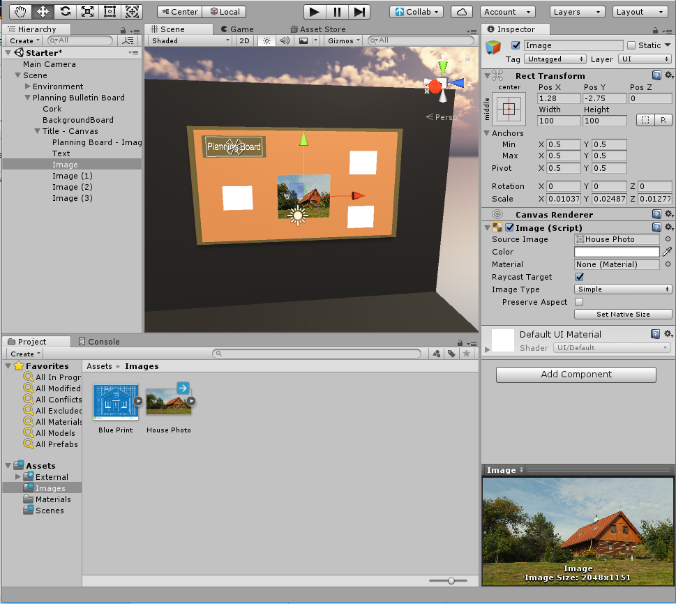Screen dimensions: 676x604
Task: Click the white Color swatch field
Action: tap(617, 252)
